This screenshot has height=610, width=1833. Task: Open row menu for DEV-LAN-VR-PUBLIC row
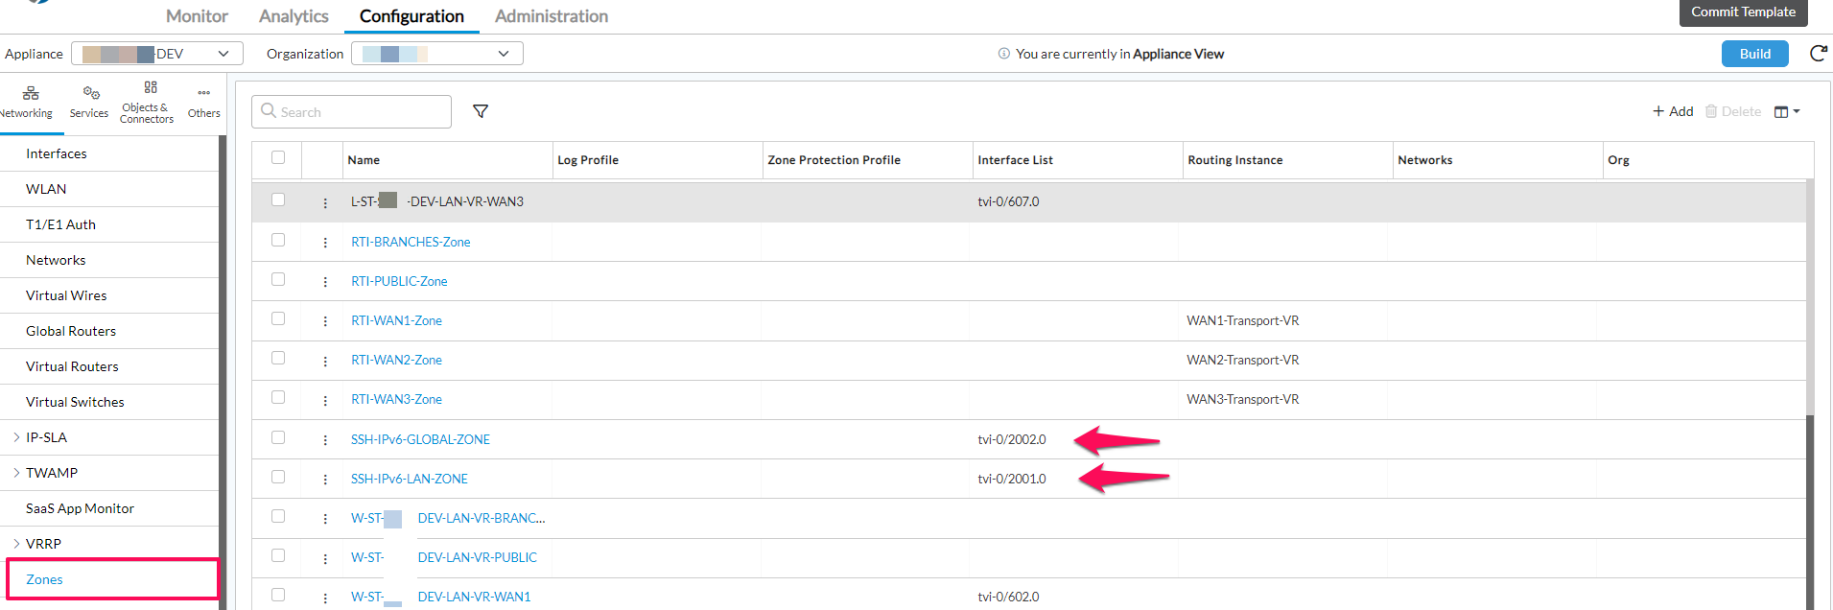click(x=325, y=558)
